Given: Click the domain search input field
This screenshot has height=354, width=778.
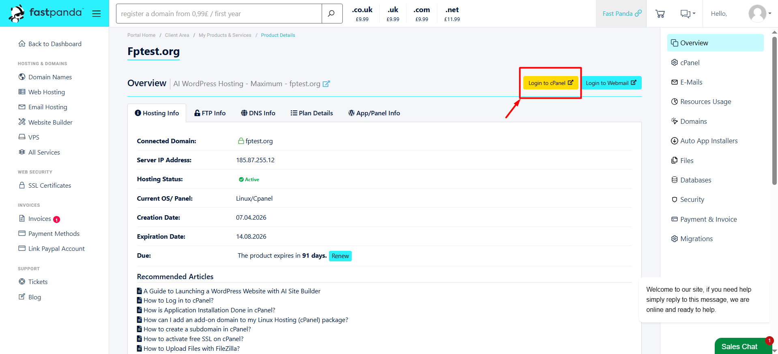Looking at the screenshot, I should coord(219,14).
